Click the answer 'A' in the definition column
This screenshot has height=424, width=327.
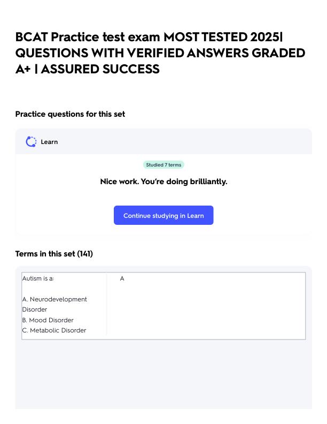[122, 278]
